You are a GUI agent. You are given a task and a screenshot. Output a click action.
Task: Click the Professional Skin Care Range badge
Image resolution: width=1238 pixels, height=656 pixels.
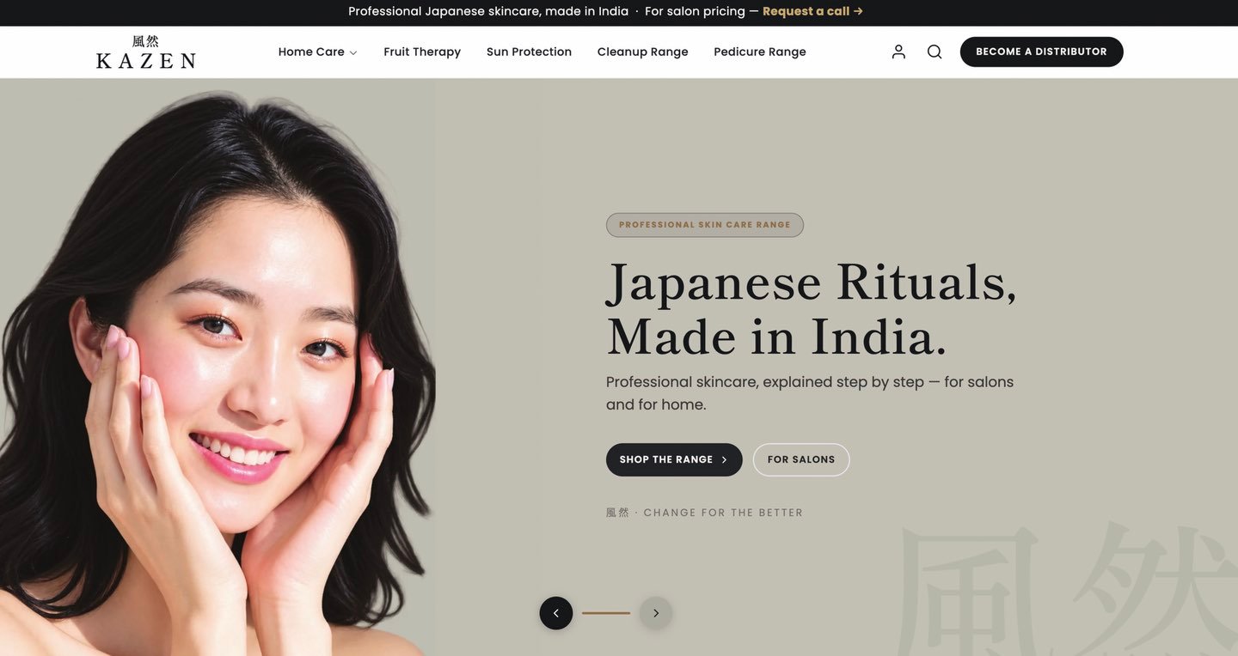[705, 225]
